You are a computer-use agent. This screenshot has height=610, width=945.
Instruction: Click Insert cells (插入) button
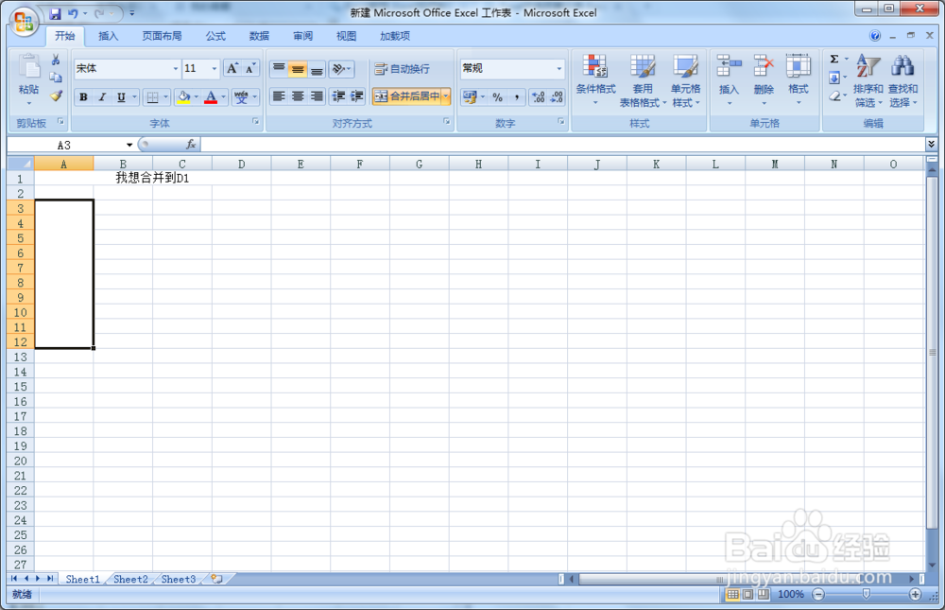[729, 80]
